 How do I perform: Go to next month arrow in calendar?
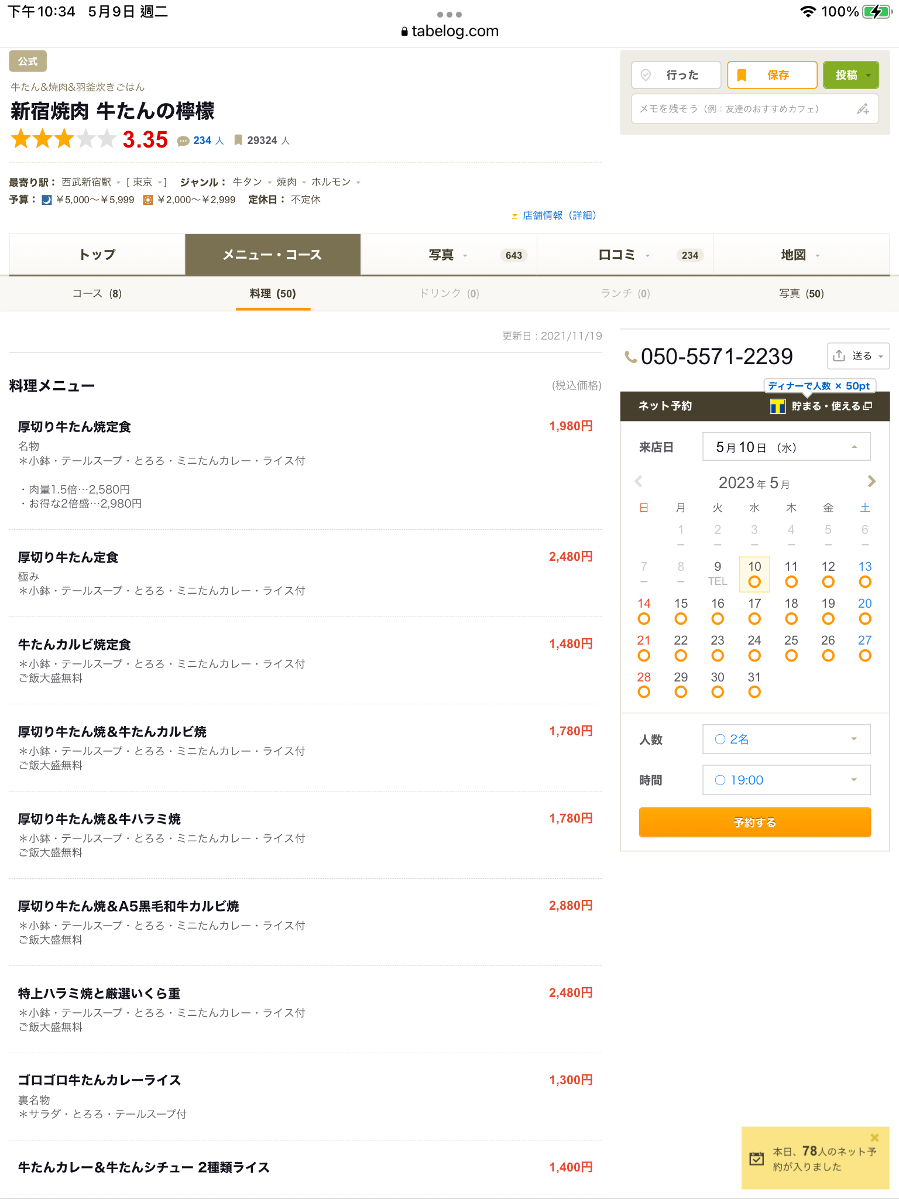(871, 481)
